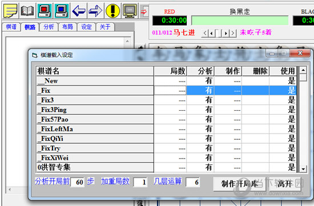Toggle 使用 cell for _Fix3Ping row

pos(283,110)
